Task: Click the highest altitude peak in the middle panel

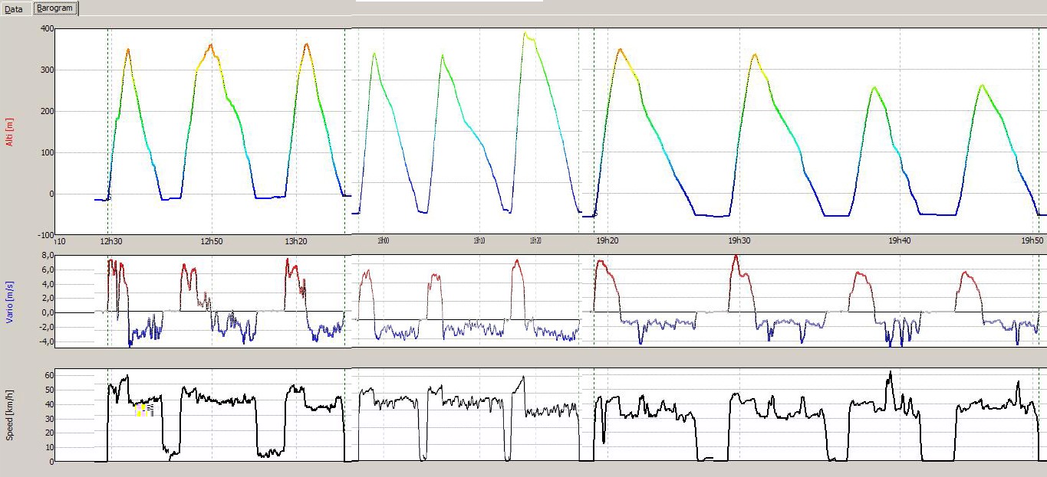Action: (525, 33)
